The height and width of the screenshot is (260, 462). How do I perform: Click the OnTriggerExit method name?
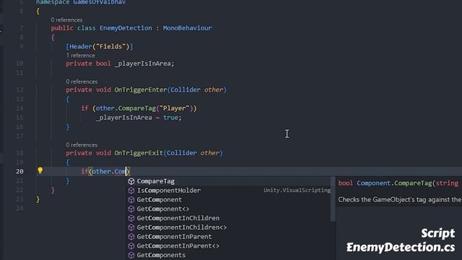[139, 153]
